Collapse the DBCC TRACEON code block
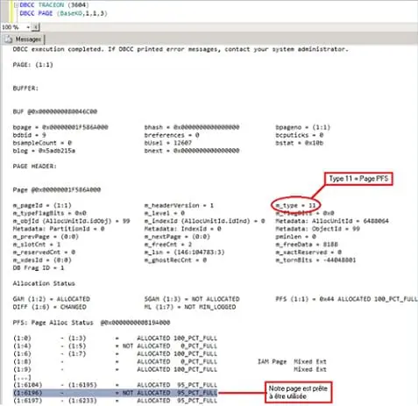This screenshot has height=406, width=418. pos(17,5)
